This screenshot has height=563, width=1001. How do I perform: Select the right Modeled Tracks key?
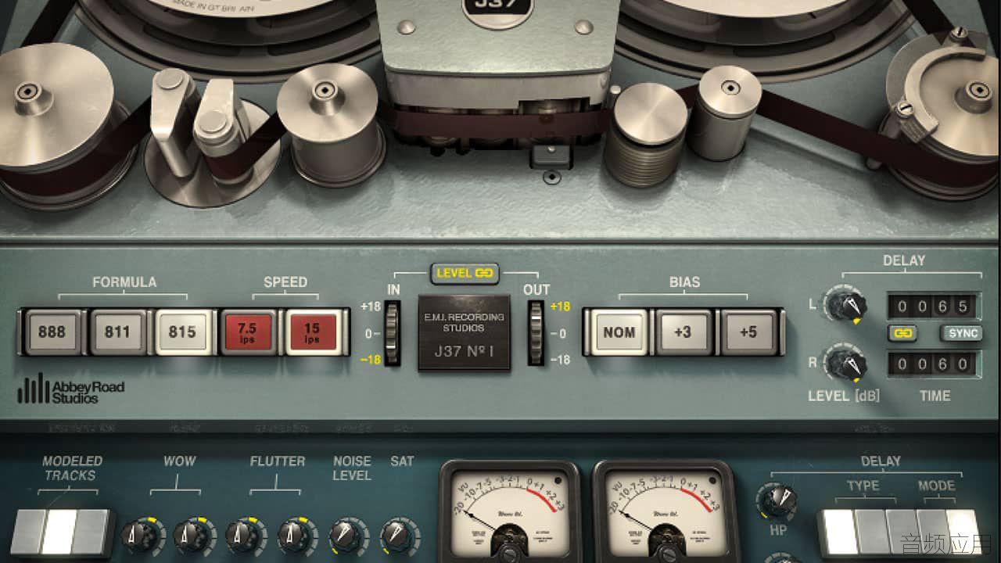click(x=89, y=532)
